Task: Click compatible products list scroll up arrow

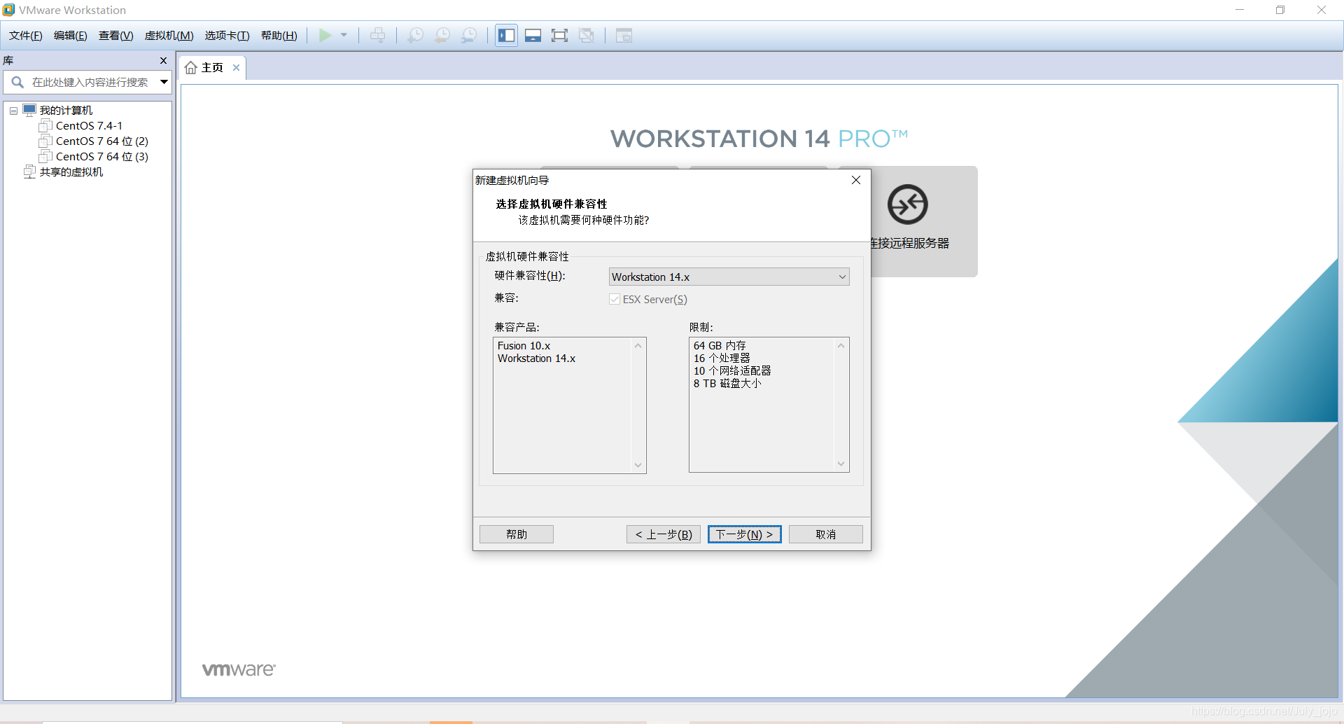Action: pos(638,346)
